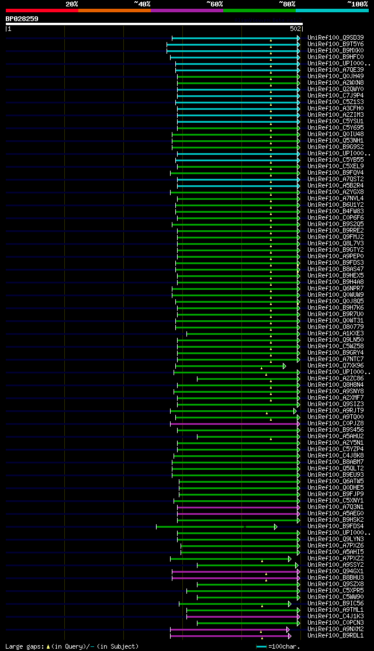Select the UniRef100_C4J1K3 label
The height and width of the screenshot is (651, 374).
[335, 617]
